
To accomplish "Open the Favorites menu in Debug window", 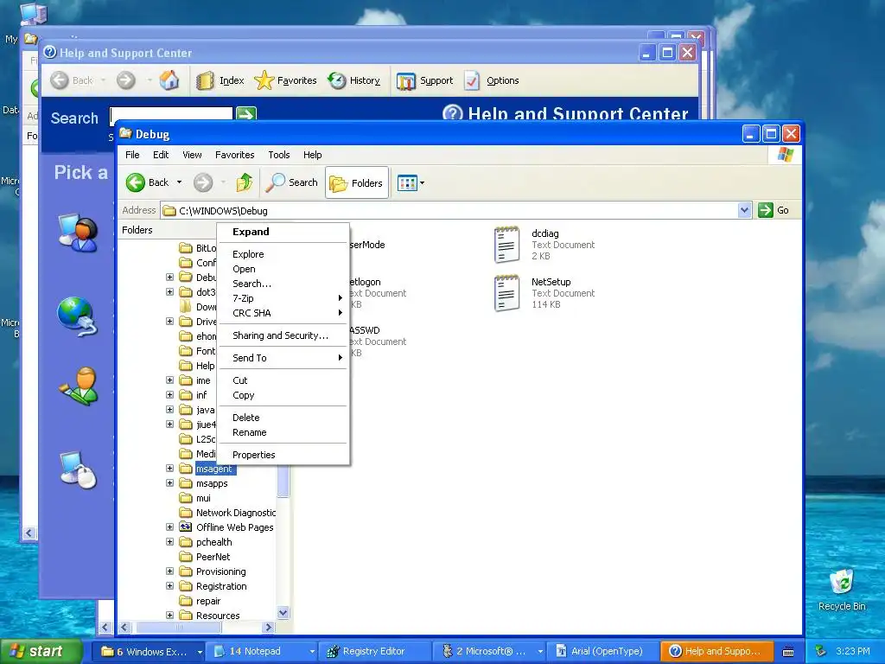I will (x=235, y=155).
